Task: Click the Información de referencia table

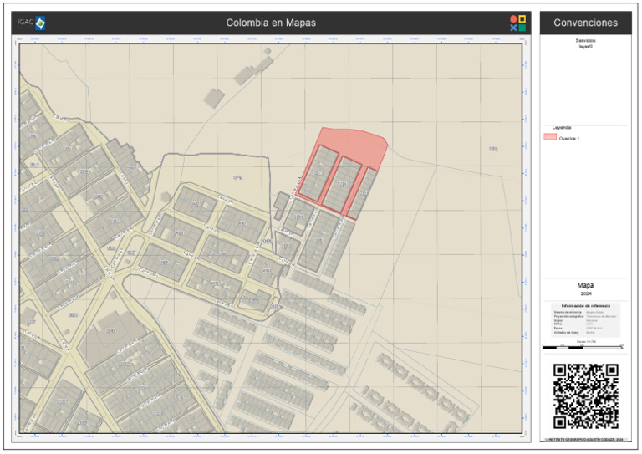Action: 585,319
